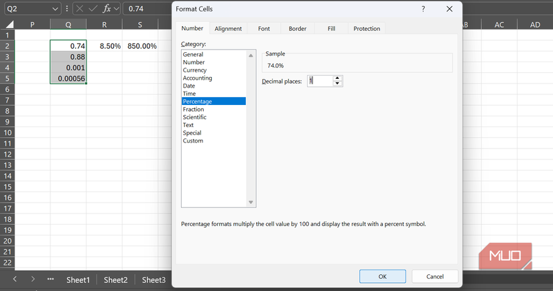Click the Cancel button

[x=435, y=276]
